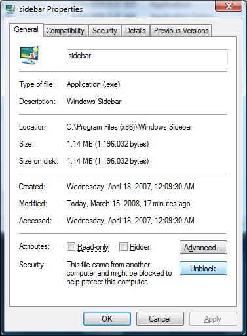Click the Size on disk value
This screenshot has height=336, width=247.
click(107, 161)
